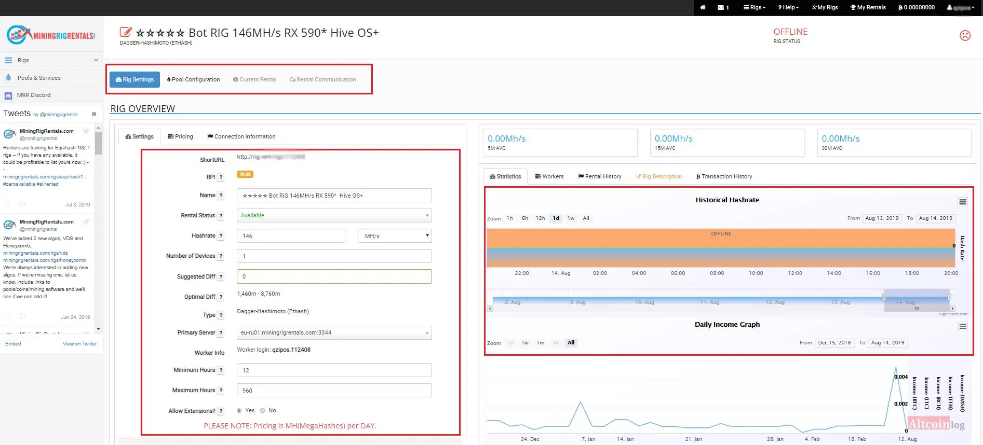The image size is (983, 445).
Task: Set hashrate zoom to 1w
Action: coord(571,218)
